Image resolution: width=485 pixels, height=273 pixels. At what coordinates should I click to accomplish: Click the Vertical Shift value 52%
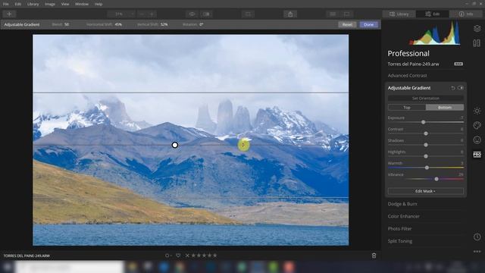coord(164,24)
